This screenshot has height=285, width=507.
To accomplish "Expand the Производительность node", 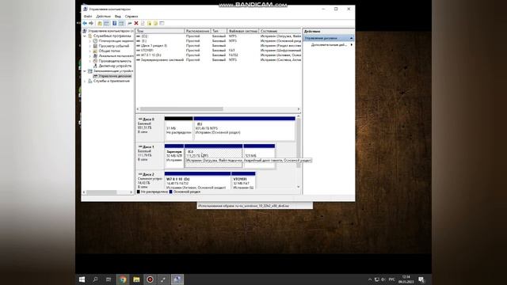I will pyautogui.click(x=90, y=61).
